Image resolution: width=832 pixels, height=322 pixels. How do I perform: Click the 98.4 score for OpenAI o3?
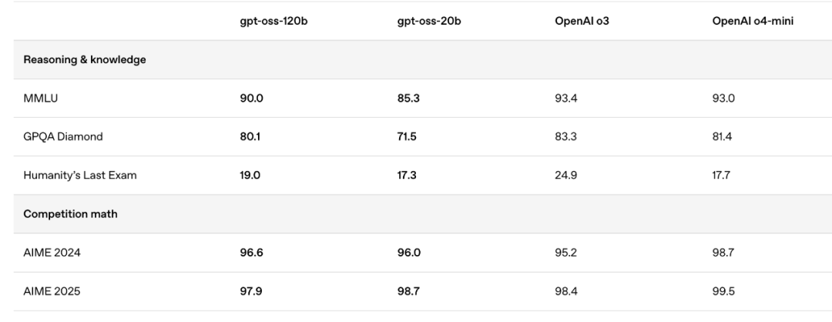point(567,291)
